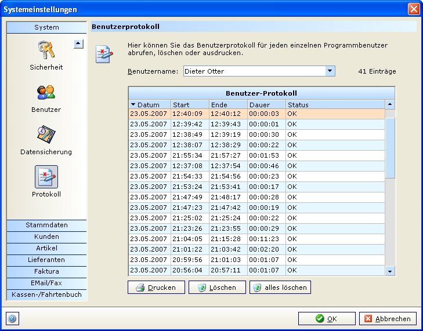Viewport: 423px width, 331px height.
Task: Confirm with the OK button
Action: [326, 318]
